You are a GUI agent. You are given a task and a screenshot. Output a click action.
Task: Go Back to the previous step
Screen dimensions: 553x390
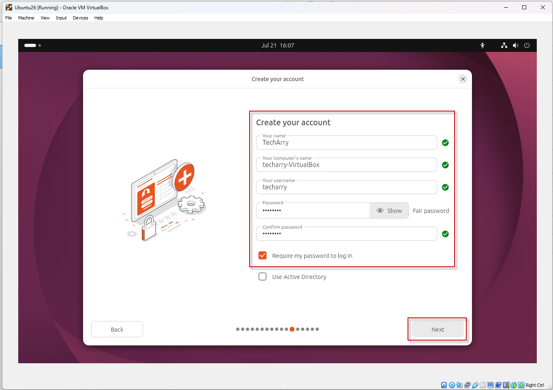(117, 329)
